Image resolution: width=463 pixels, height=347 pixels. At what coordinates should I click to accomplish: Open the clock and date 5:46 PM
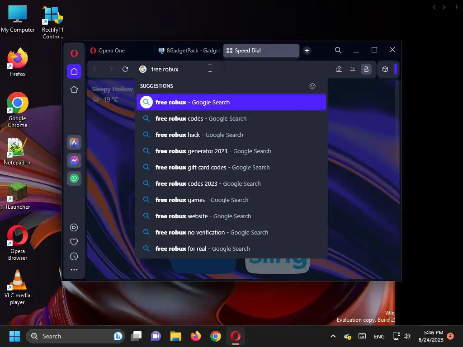pos(431,336)
